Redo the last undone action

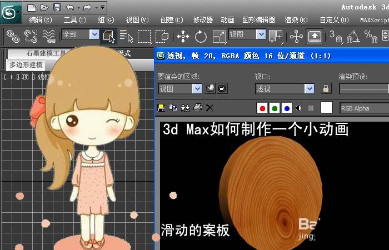coord(87,7)
